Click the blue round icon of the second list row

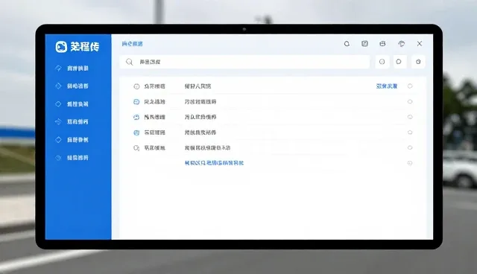(136, 102)
